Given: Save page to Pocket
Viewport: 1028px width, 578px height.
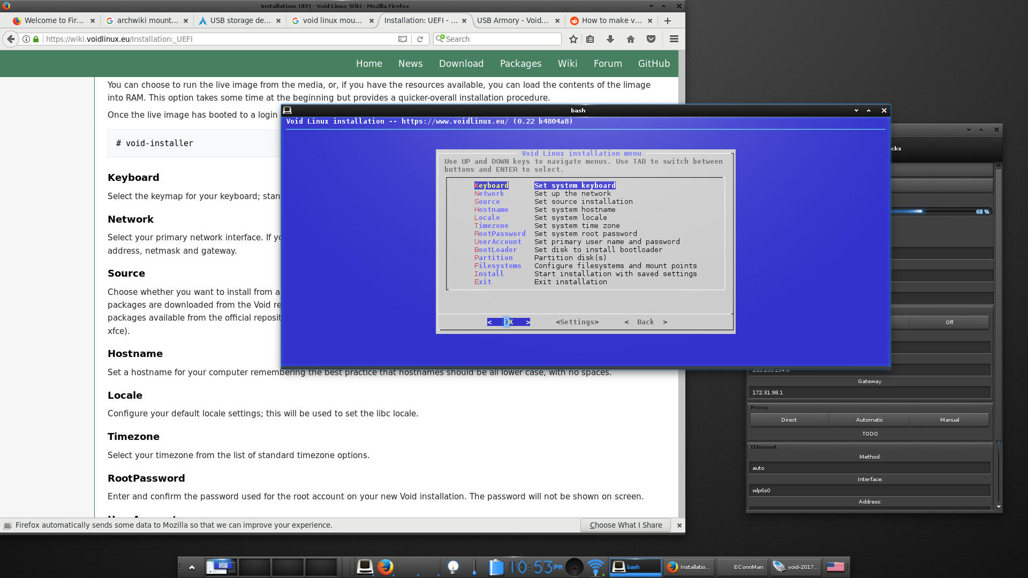Looking at the screenshot, I should [x=651, y=39].
